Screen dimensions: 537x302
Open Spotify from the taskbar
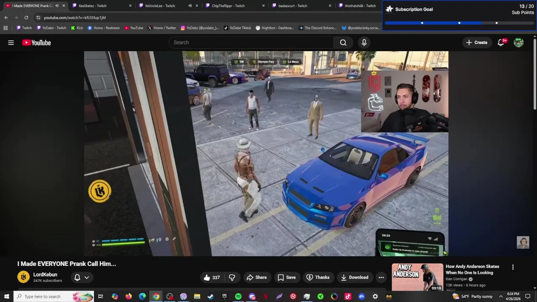click(x=238, y=297)
